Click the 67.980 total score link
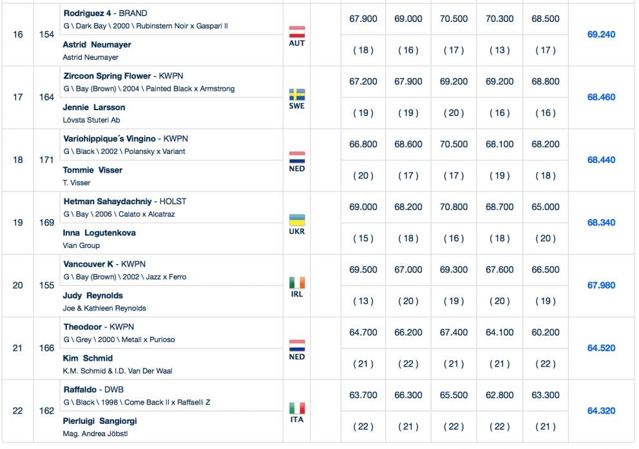 tap(601, 285)
